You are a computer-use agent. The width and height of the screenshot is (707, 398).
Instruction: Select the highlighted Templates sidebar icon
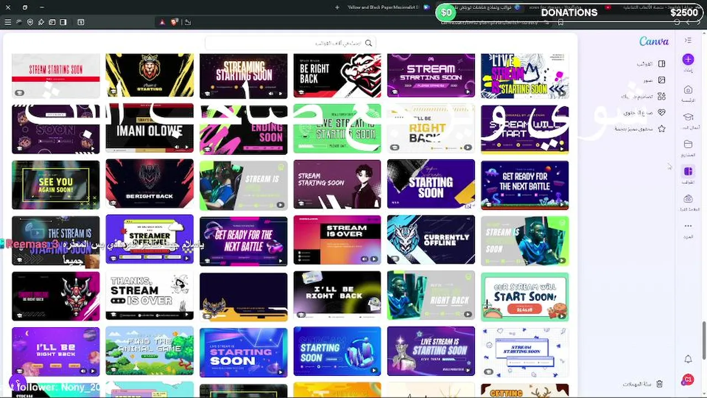click(x=688, y=171)
